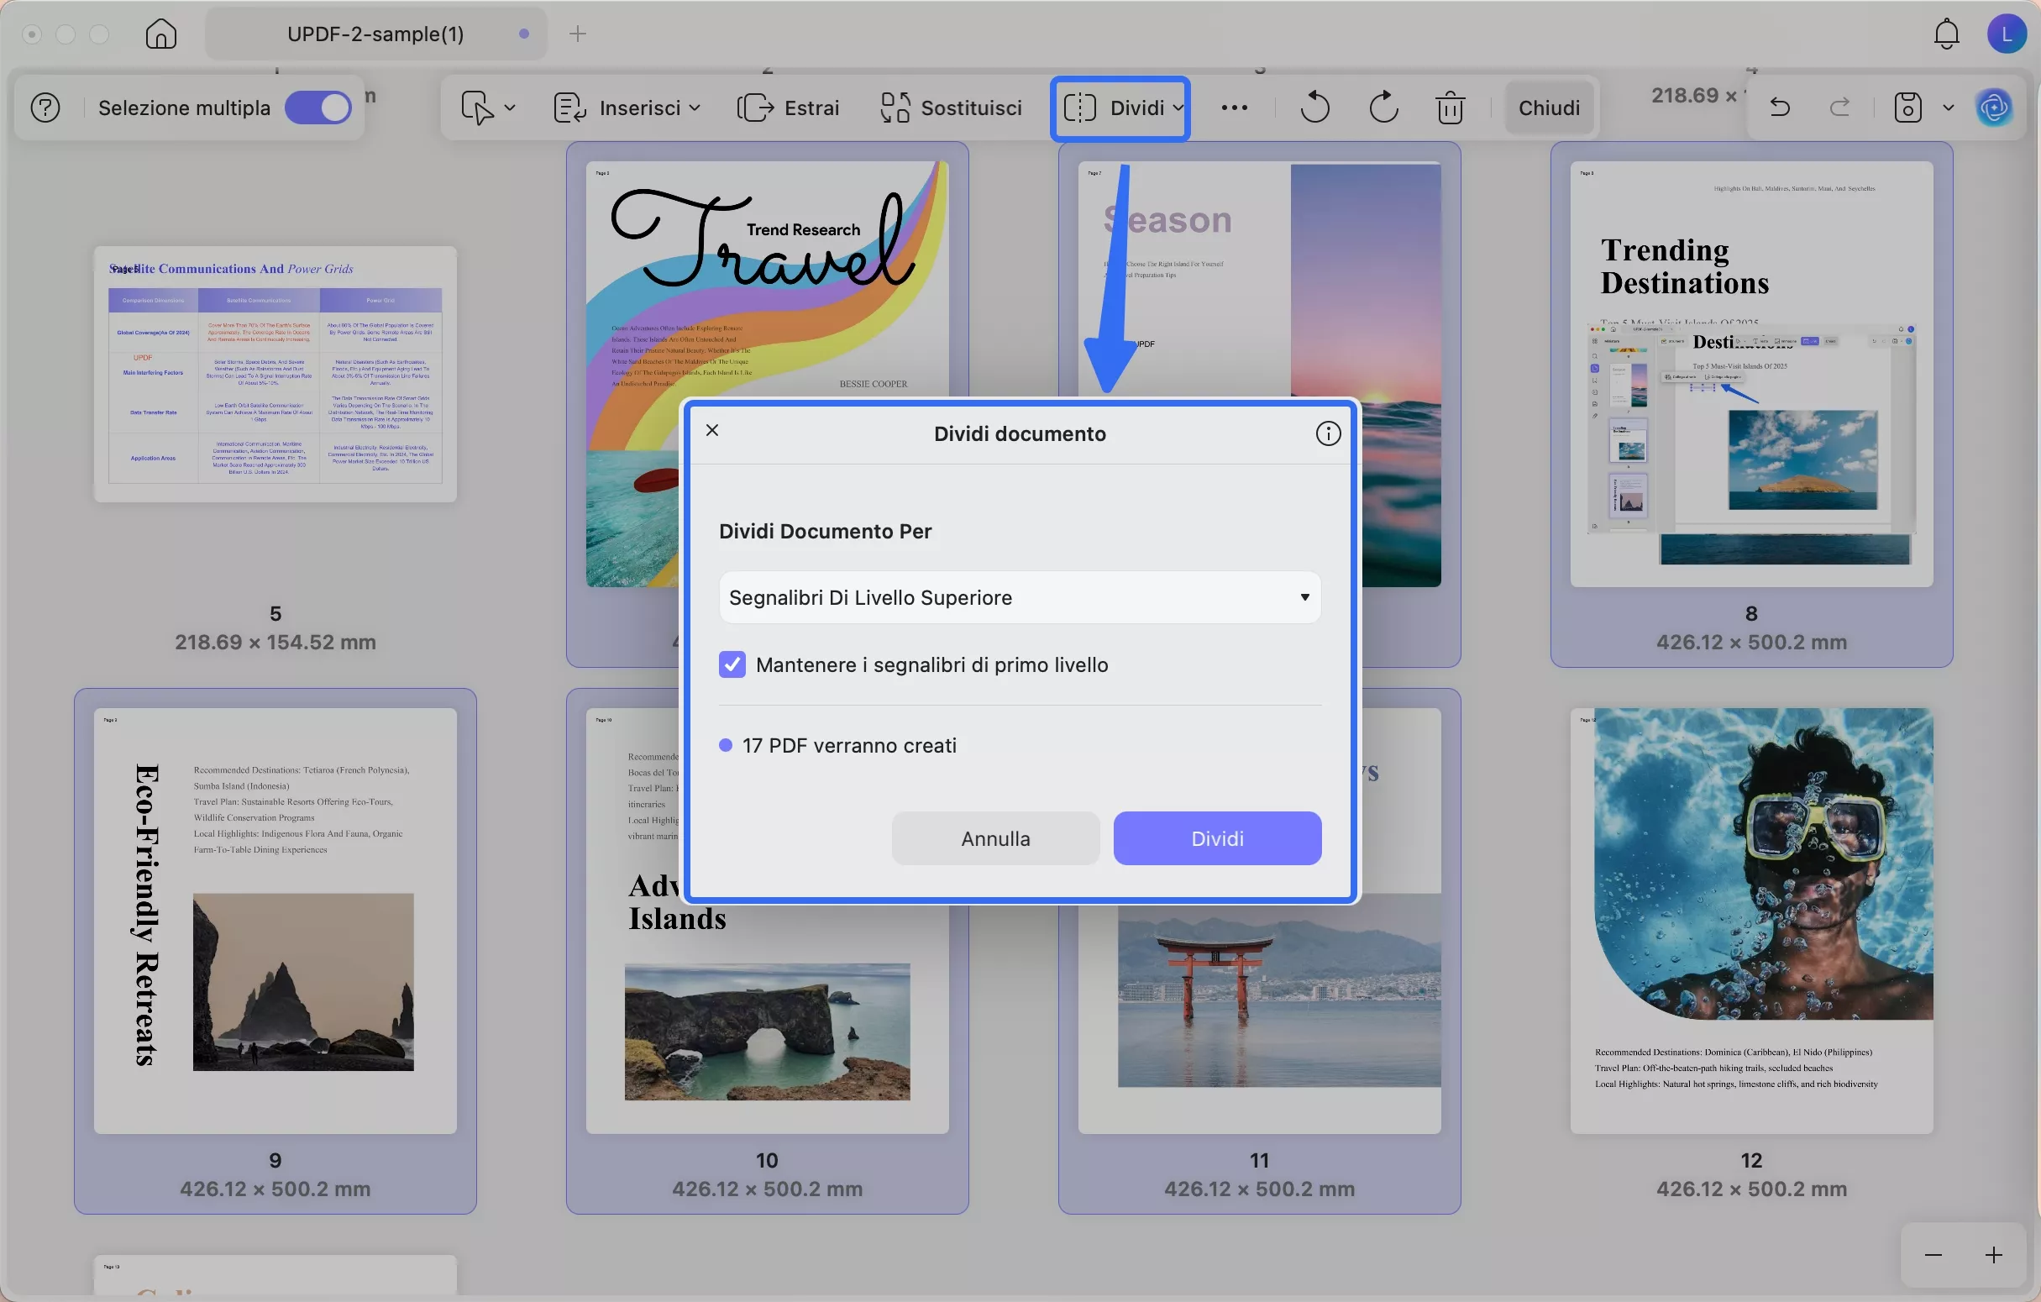Click the info icon in the Dividi documento dialog
The height and width of the screenshot is (1302, 2041).
click(1327, 434)
